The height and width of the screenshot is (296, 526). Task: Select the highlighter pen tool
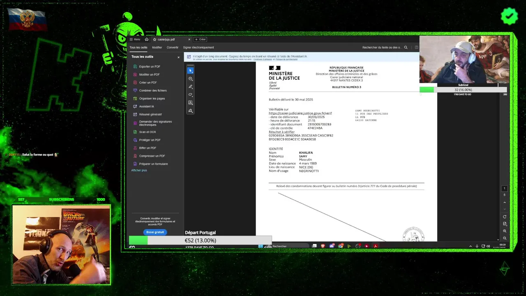click(x=190, y=87)
